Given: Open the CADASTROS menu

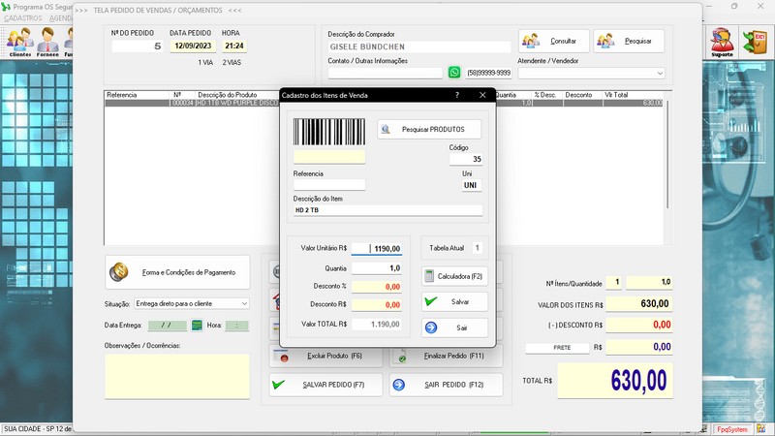Looking at the screenshot, I should (x=22, y=18).
